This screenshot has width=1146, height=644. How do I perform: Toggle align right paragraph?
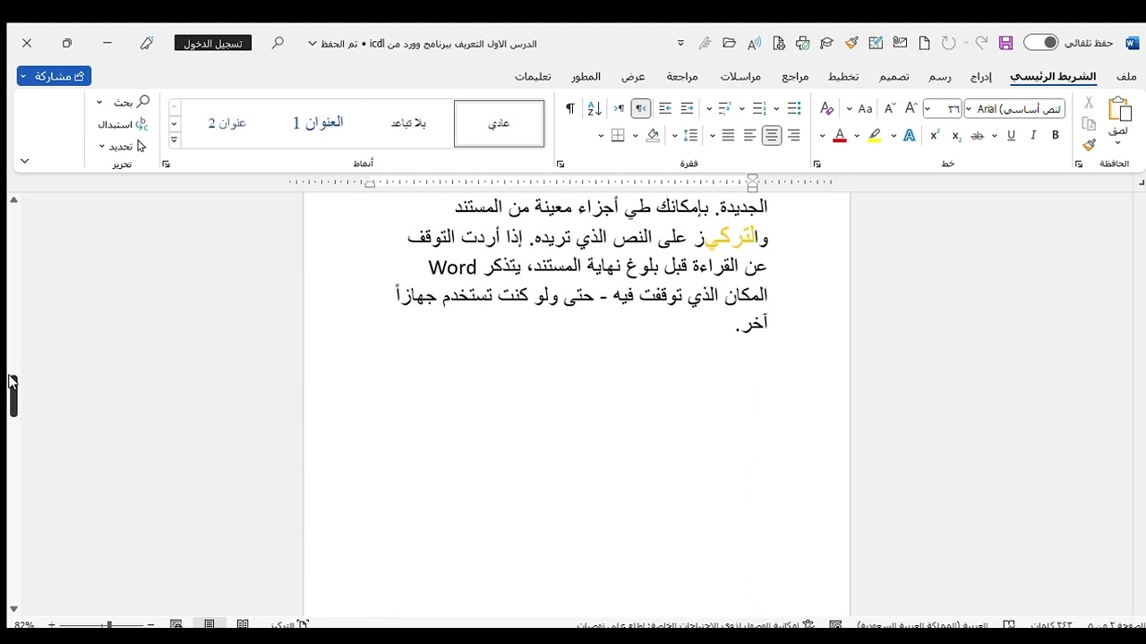click(x=794, y=136)
